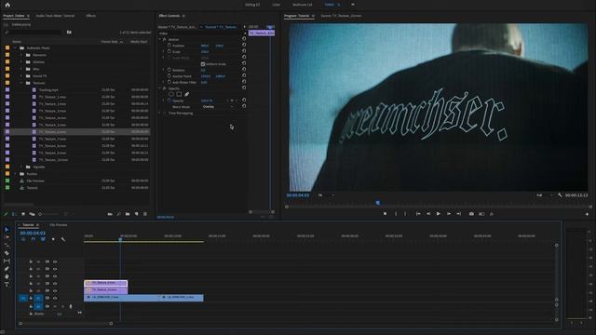Expand the Time Remapping group
This screenshot has height=335, width=596.
[160, 113]
